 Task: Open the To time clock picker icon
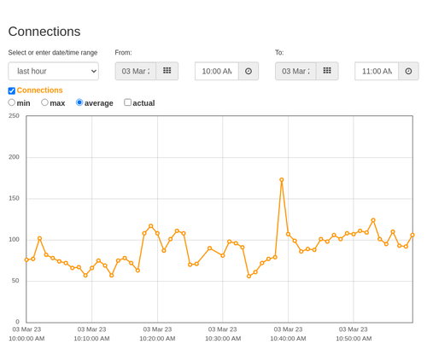click(408, 71)
